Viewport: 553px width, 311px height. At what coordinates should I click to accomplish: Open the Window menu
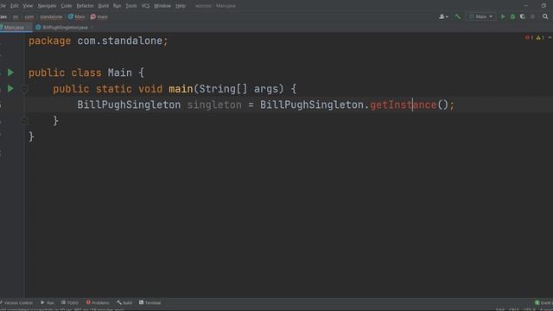click(x=162, y=6)
